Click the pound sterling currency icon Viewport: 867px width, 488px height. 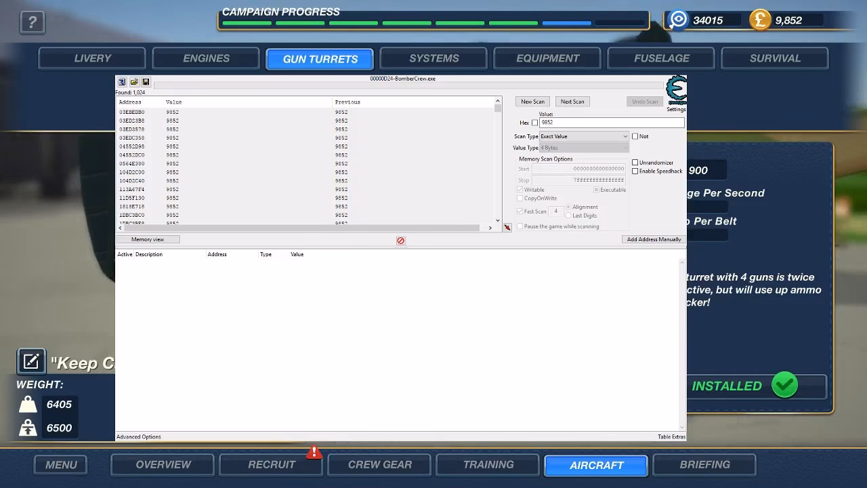(759, 20)
